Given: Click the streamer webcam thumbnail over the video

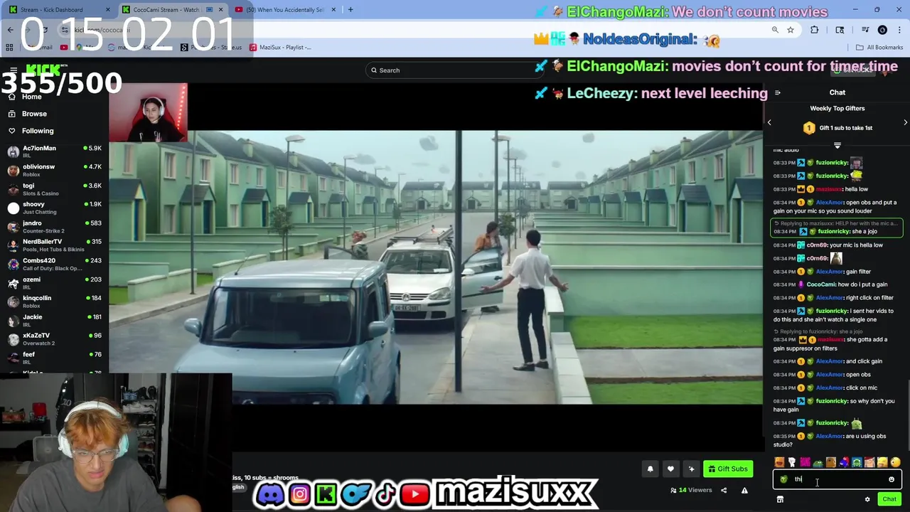Looking at the screenshot, I should tap(148, 112).
